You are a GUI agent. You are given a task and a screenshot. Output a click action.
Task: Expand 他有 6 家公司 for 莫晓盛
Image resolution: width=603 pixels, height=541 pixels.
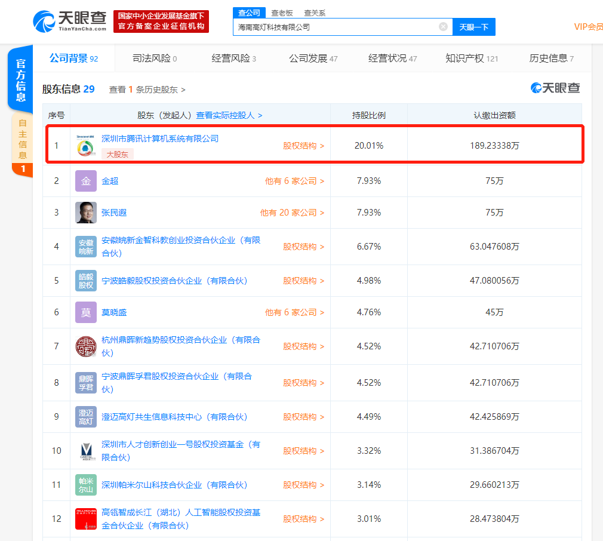tap(294, 312)
